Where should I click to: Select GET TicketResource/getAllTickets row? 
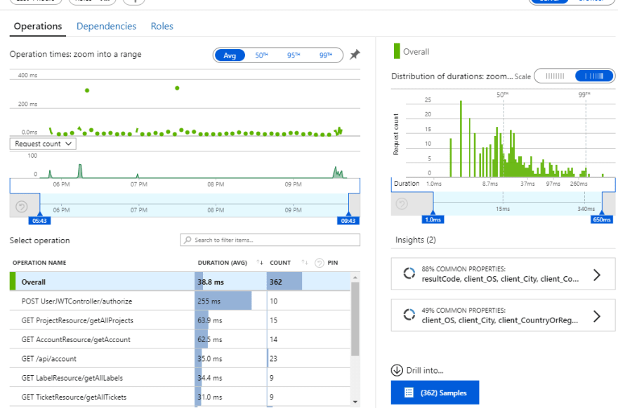180,397
